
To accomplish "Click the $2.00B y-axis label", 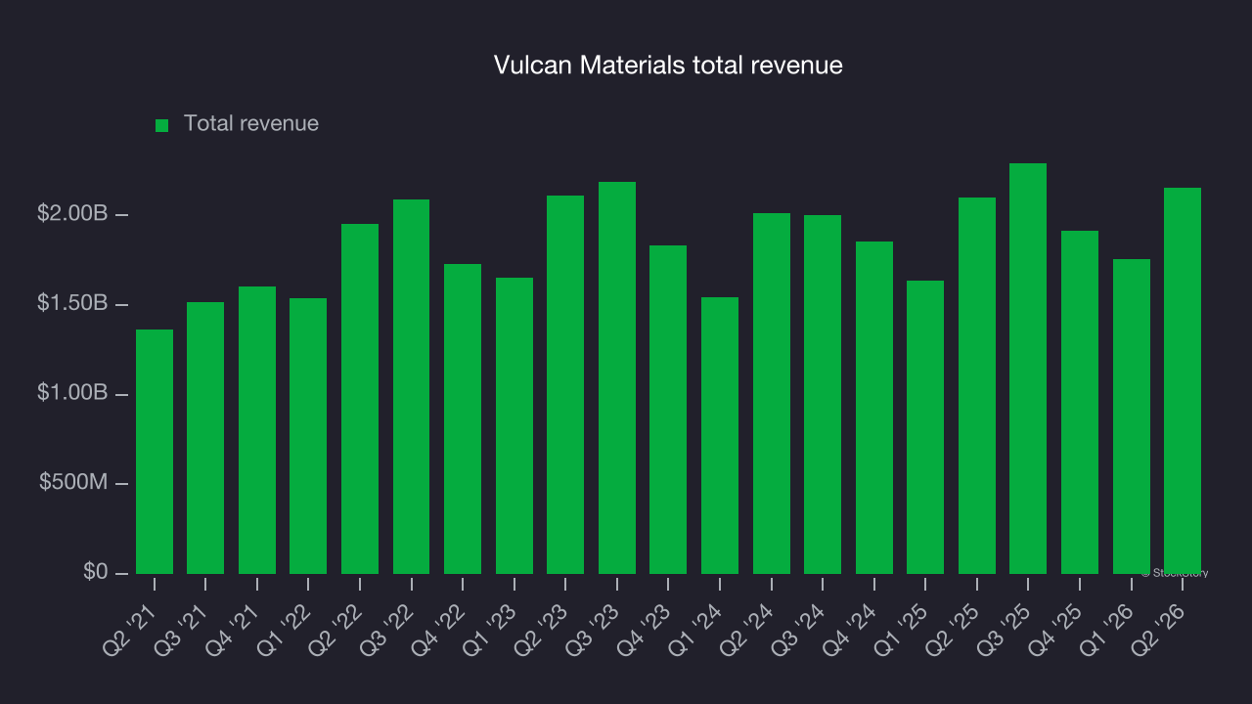I will coord(72,214).
